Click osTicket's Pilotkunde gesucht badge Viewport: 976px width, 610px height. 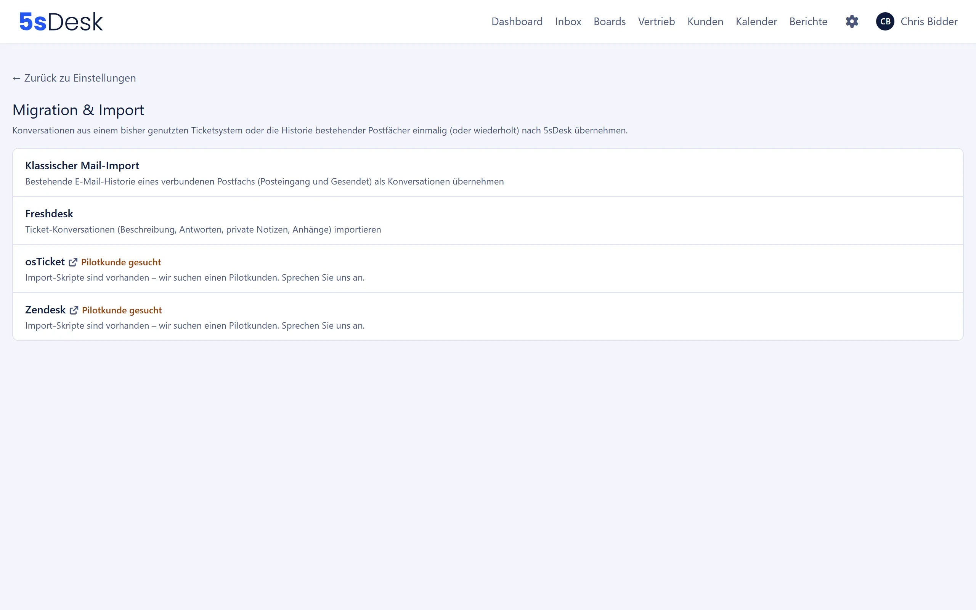click(x=121, y=262)
